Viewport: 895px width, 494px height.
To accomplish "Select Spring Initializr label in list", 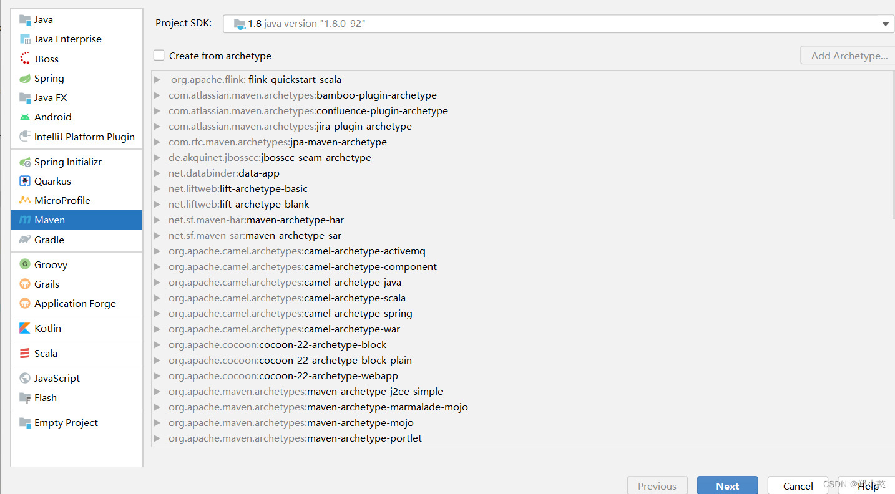I will point(68,162).
